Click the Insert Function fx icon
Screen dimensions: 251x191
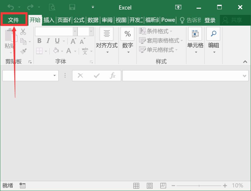point(113,76)
